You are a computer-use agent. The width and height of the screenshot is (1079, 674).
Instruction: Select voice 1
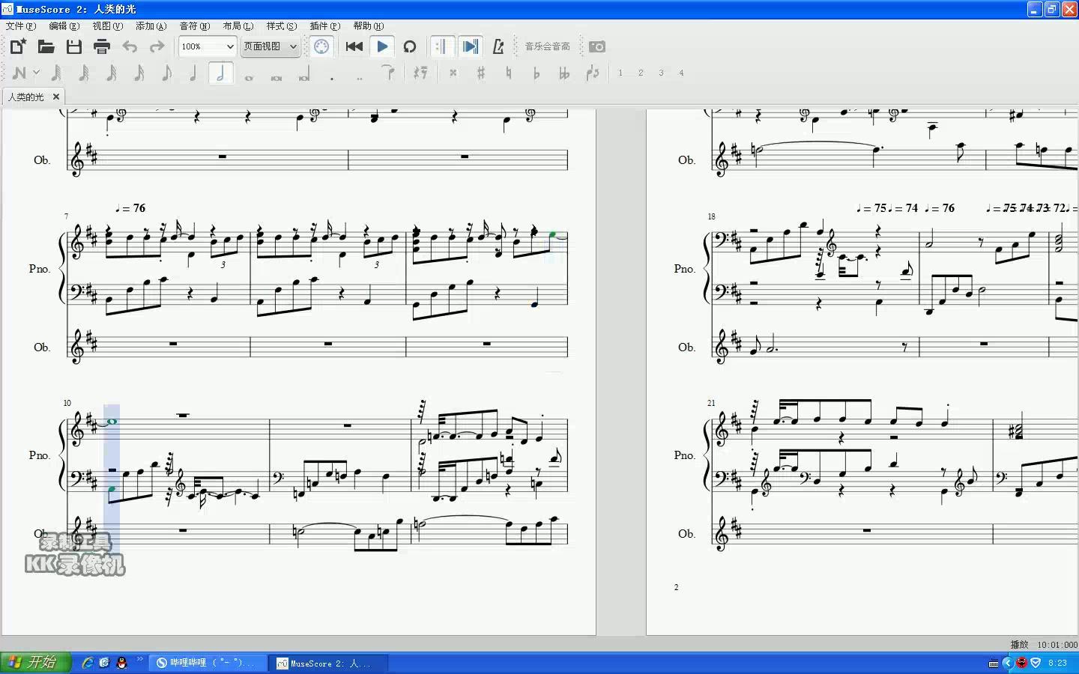620,73
